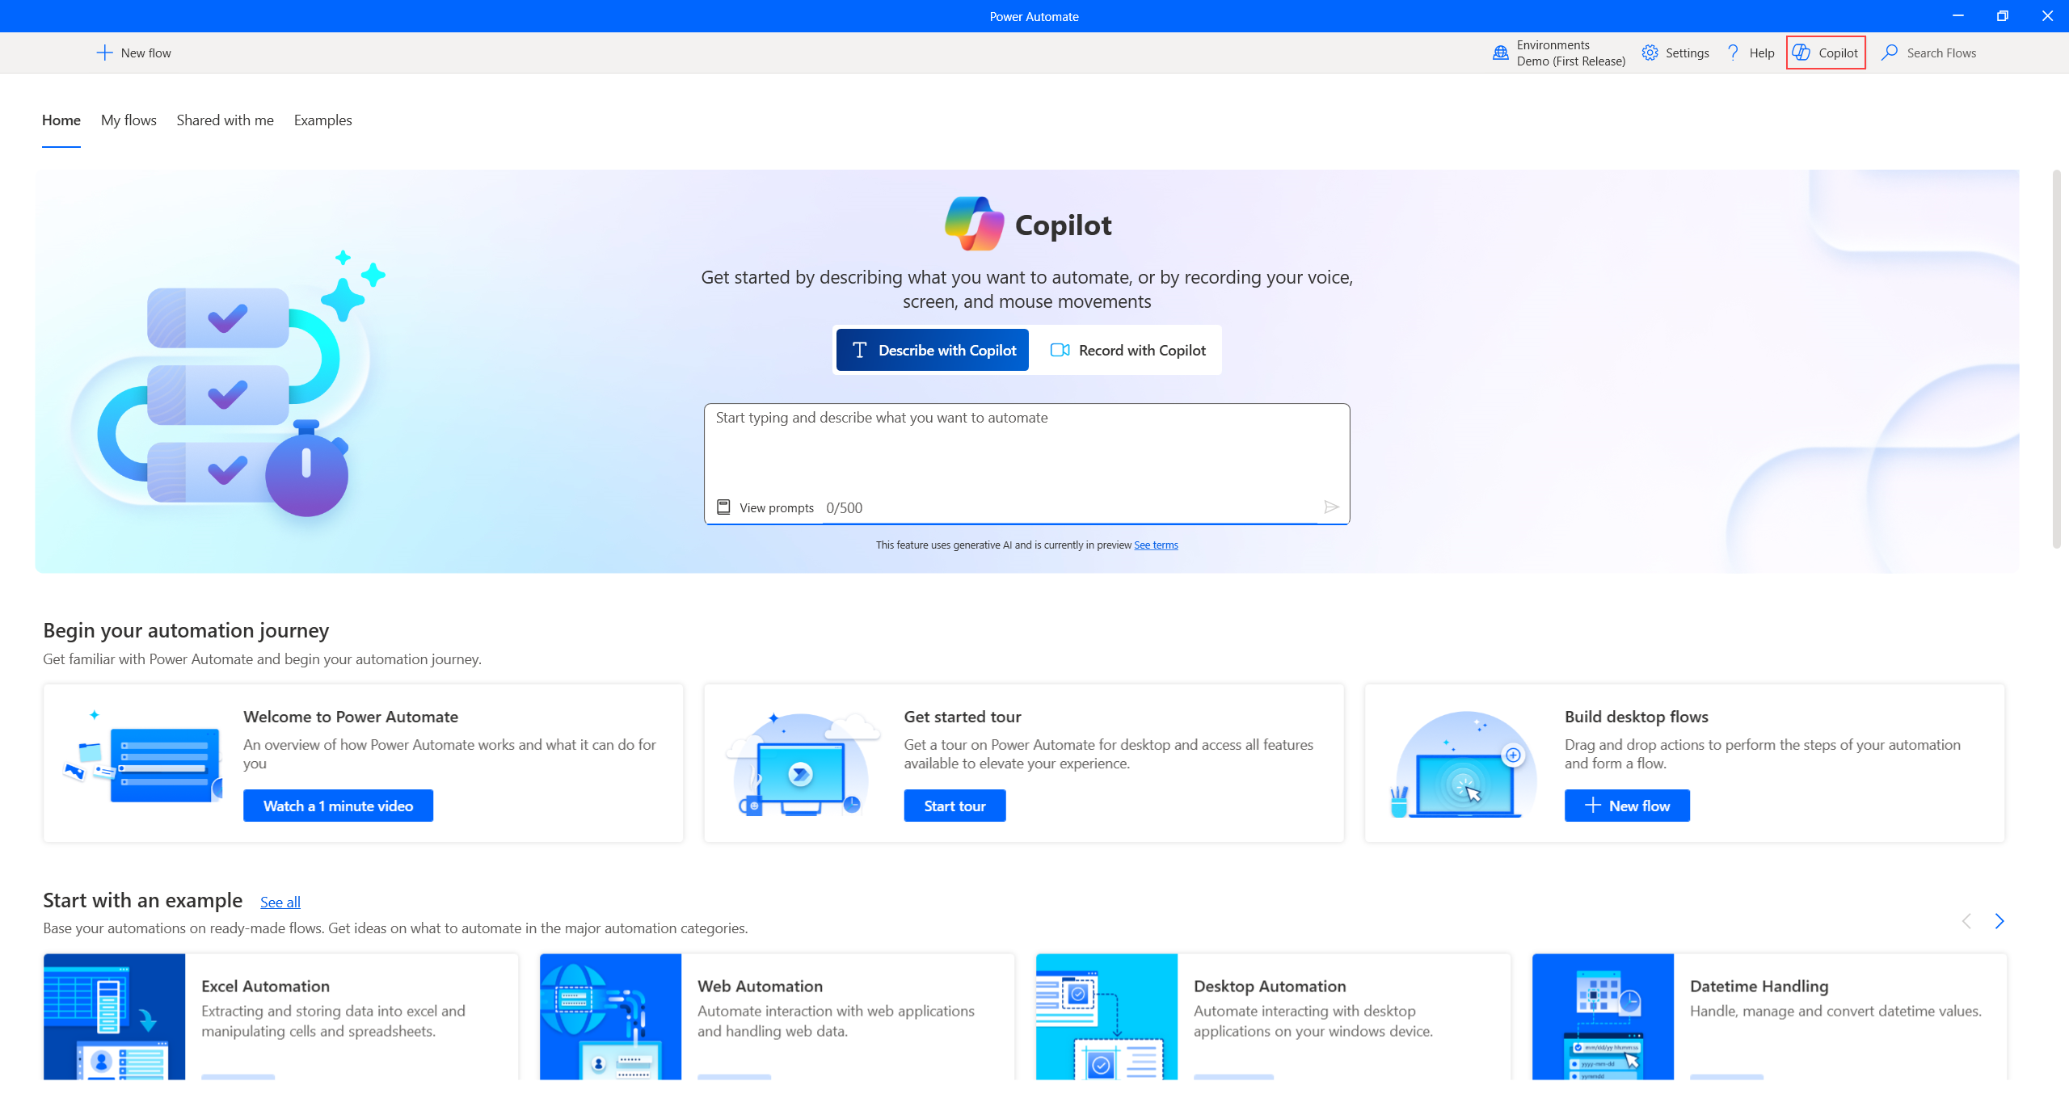Click Watch a 1 minute video button
The width and height of the screenshot is (2069, 1115).
pyautogui.click(x=338, y=805)
